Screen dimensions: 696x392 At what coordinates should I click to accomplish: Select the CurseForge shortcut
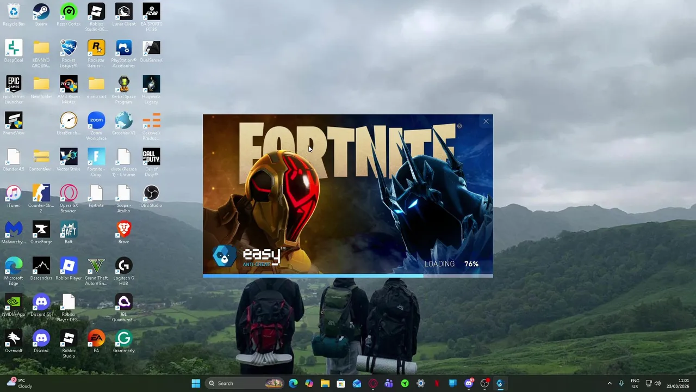[41, 233]
